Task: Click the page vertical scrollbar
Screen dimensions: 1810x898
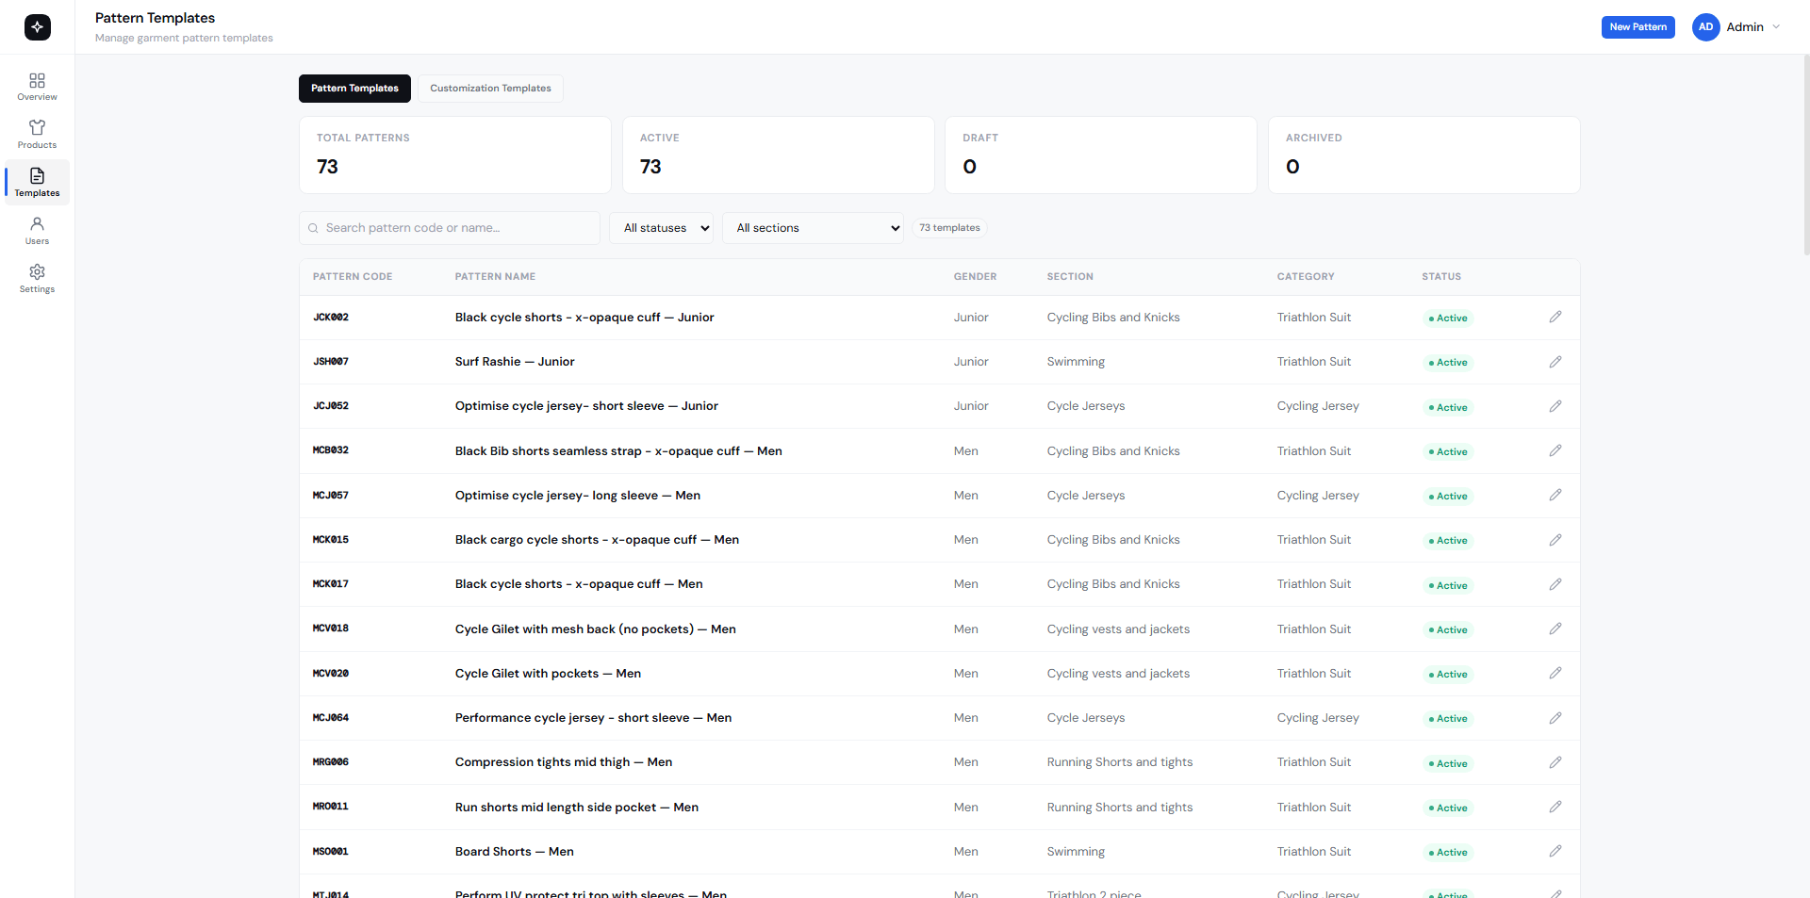Action: 1806,155
